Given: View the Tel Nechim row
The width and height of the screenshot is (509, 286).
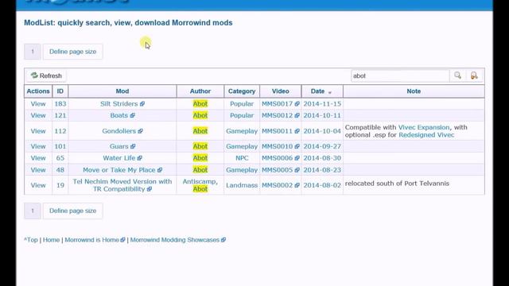Looking at the screenshot, I should (38, 185).
